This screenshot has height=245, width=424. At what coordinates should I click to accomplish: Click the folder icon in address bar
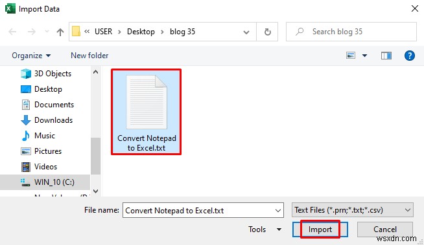point(76,31)
